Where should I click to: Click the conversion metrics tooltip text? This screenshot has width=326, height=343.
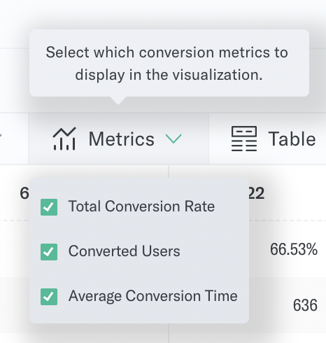(x=167, y=64)
